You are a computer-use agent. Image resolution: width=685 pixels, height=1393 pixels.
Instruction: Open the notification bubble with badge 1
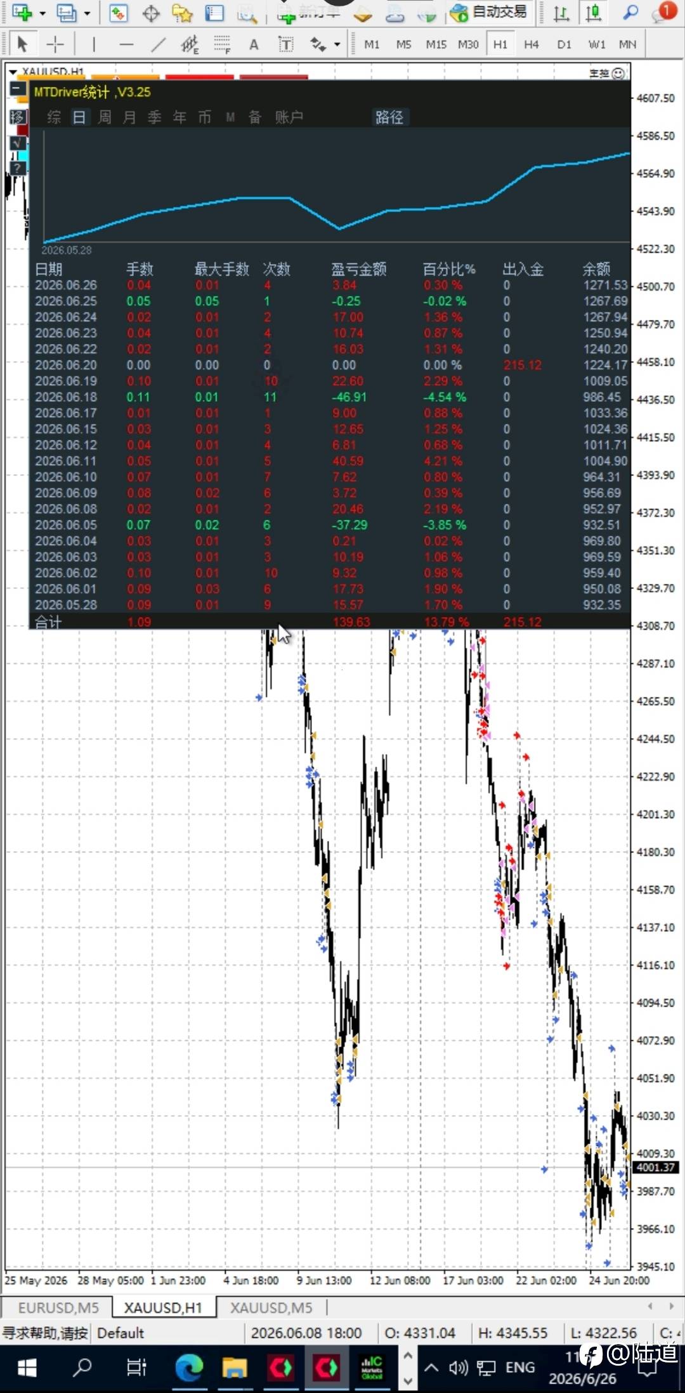665,11
